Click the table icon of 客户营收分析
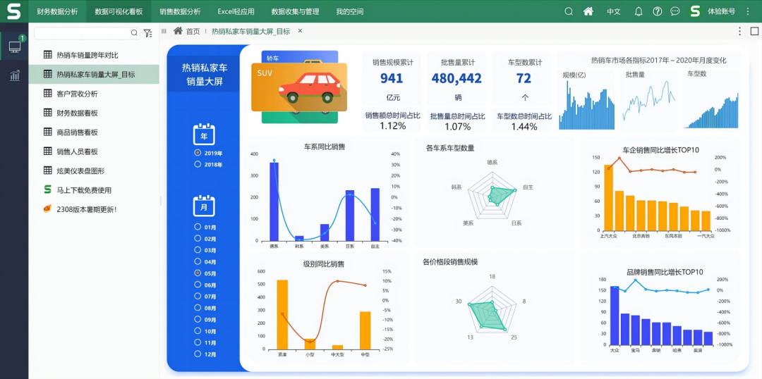This screenshot has height=379, width=762. pyautogui.click(x=48, y=93)
